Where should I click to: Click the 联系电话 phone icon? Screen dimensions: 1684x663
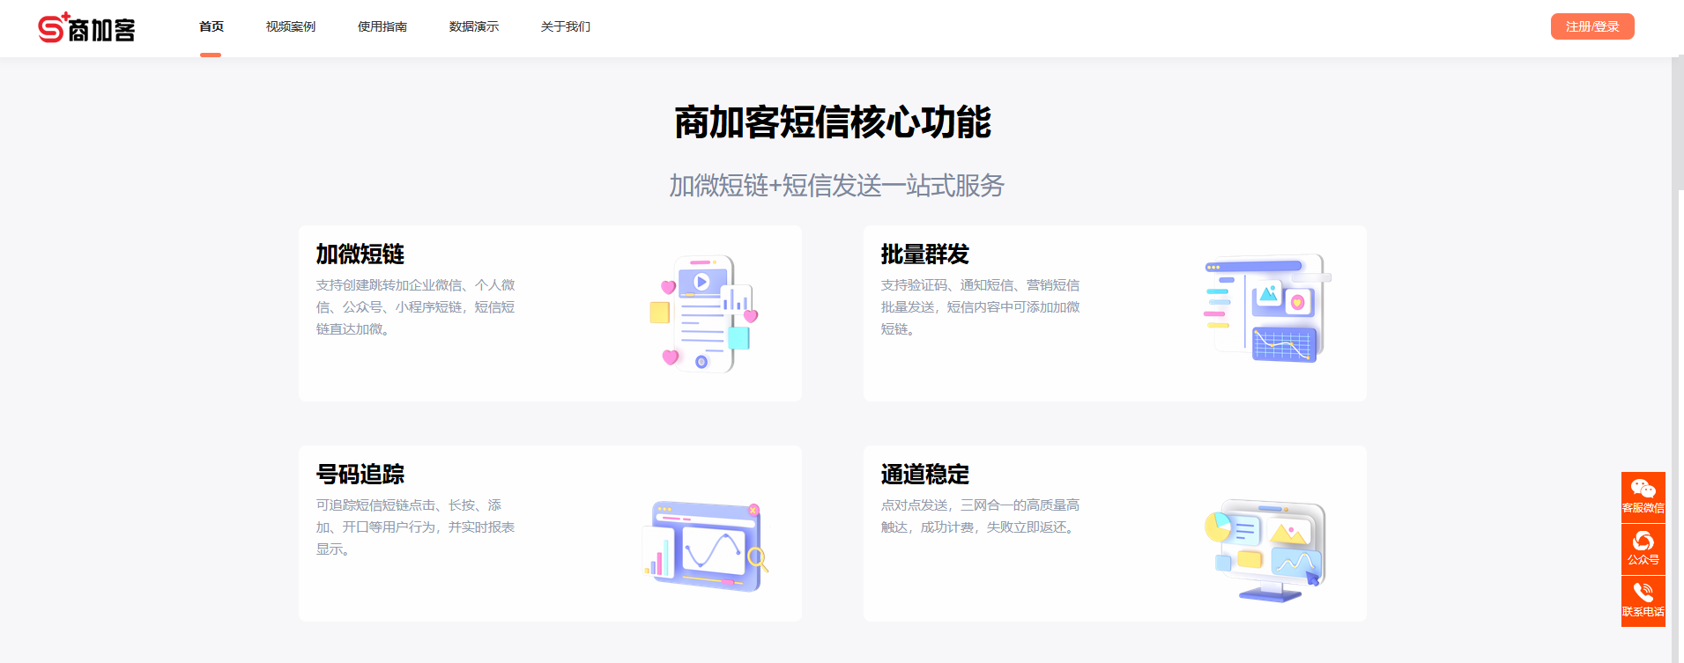point(1643,600)
